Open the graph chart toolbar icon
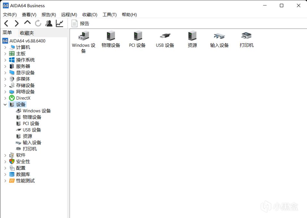Viewport: 307px width, 218px height. (60, 23)
